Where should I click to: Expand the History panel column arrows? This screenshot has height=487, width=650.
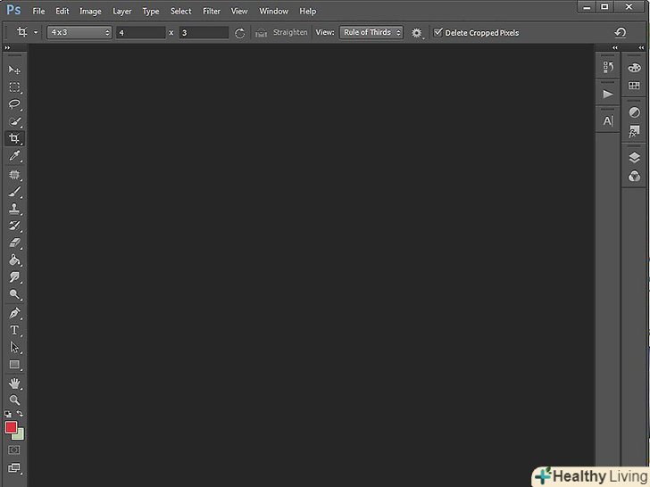[615, 48]
